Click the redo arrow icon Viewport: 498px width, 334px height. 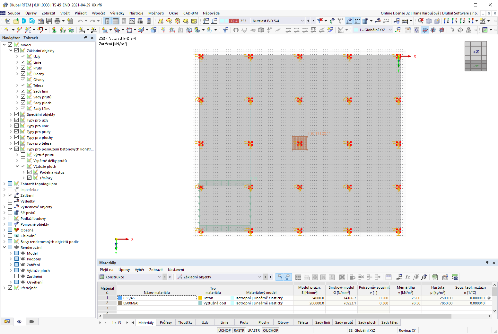92,21
